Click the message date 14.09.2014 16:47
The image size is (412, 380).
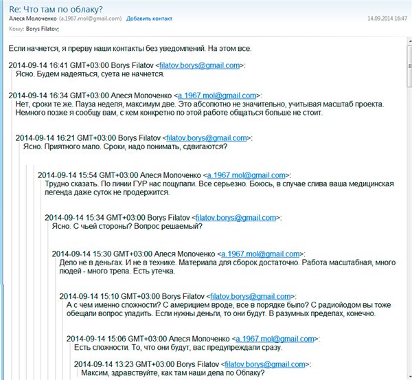[x=387, y=19]
